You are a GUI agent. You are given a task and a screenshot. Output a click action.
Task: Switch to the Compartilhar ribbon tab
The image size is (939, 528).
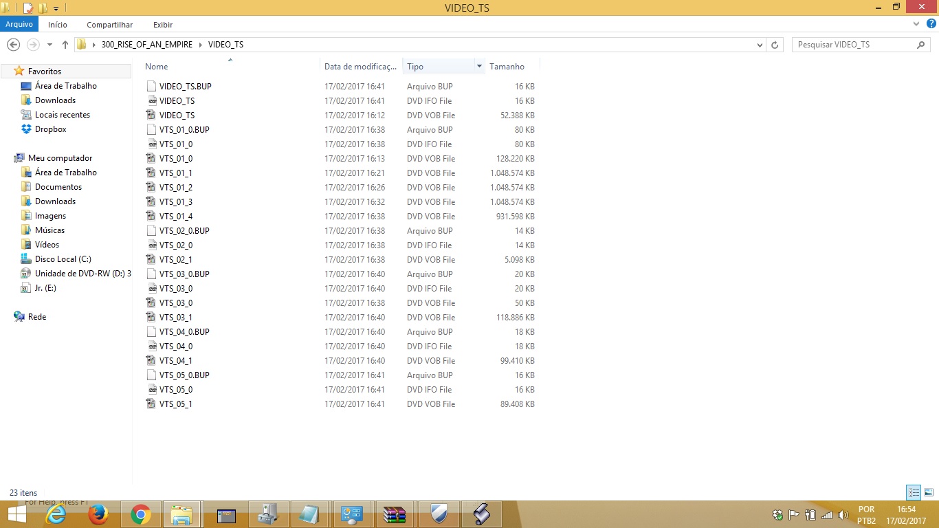pyautogui.click(x=110, y=25)
